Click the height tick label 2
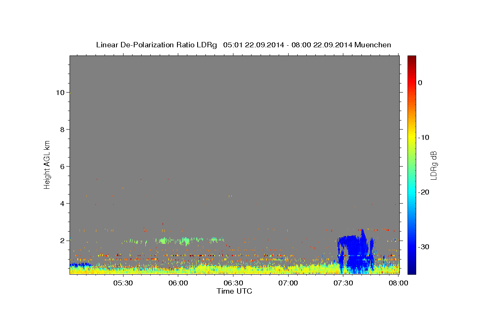494x329 pixels. coord(62,241)
